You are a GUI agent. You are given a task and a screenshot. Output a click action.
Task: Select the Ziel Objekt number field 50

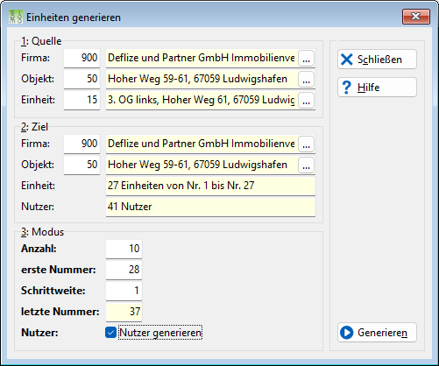81,165
